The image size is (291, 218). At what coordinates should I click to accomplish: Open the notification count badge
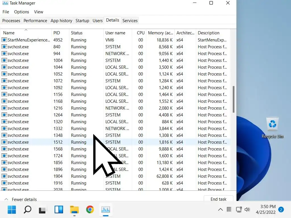coord(281,210)
